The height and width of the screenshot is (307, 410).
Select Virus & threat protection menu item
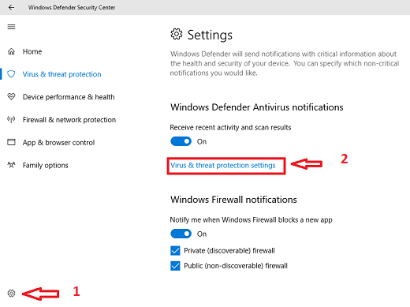coord(61,74)
